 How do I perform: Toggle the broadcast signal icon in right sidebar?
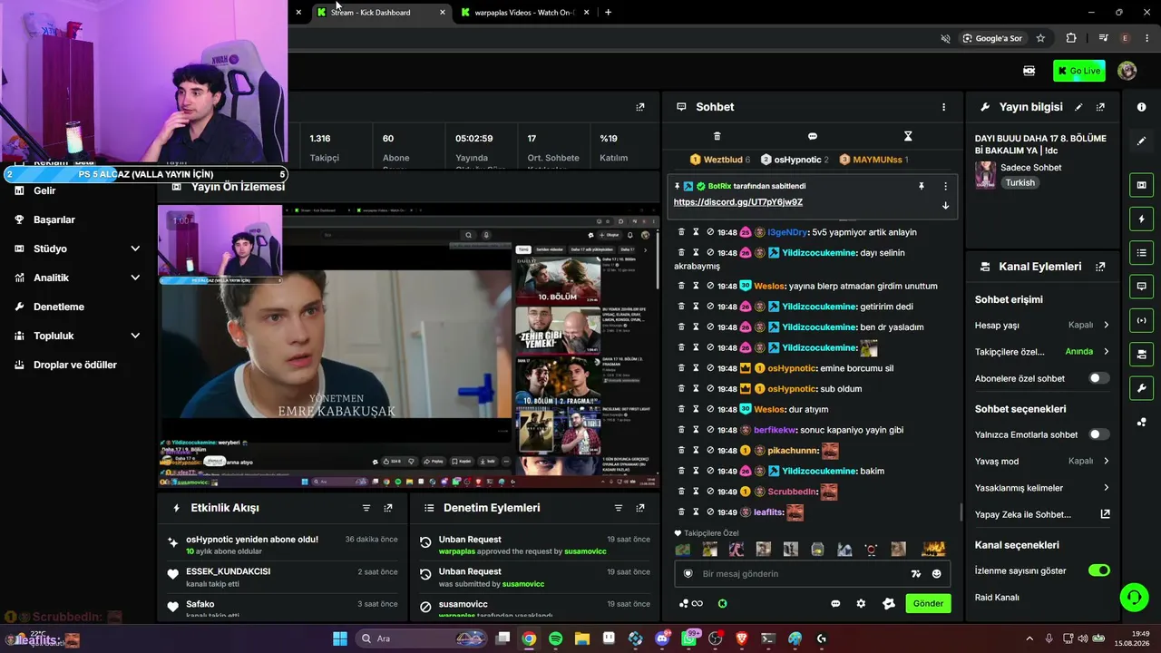coord(1141,320)
